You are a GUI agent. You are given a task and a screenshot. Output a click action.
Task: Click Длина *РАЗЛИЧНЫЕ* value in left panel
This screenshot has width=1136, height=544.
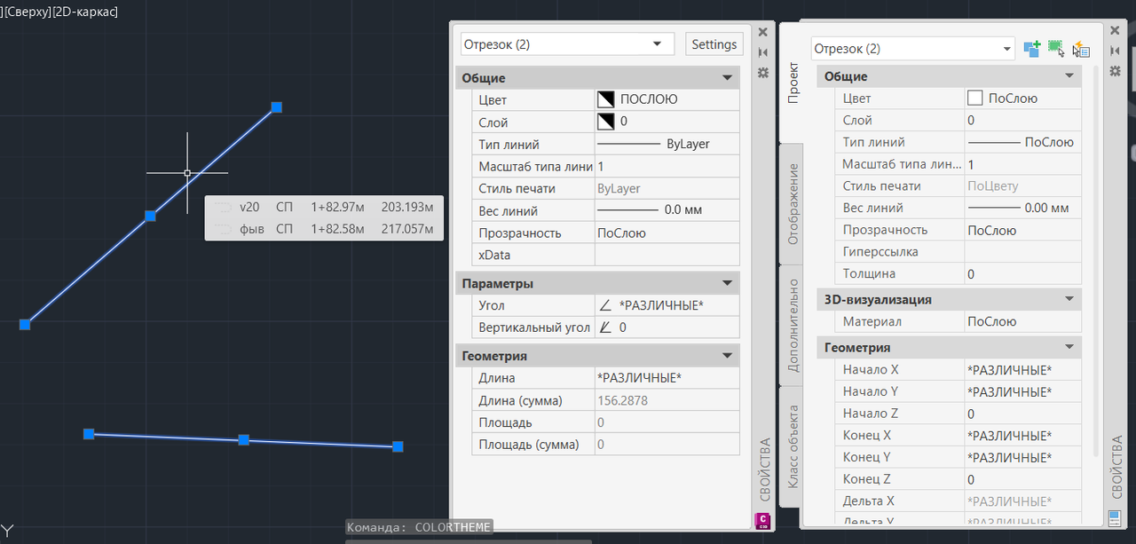point(667,378)
